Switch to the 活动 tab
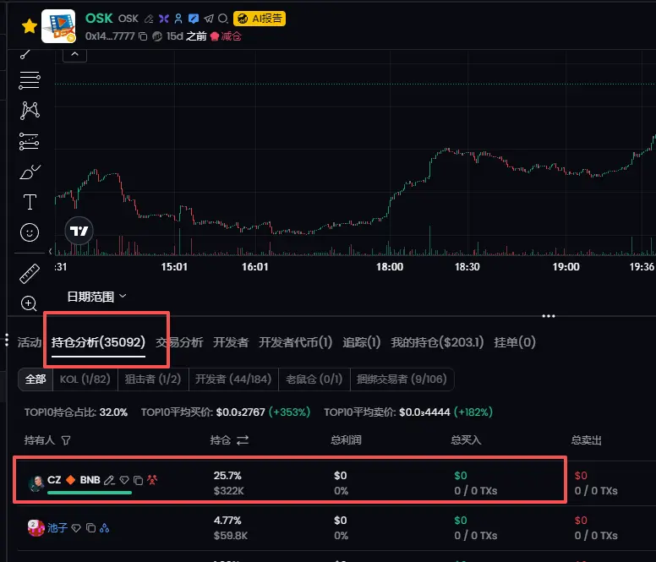Screen dimensions: 656x562 [x=30, y=342]
